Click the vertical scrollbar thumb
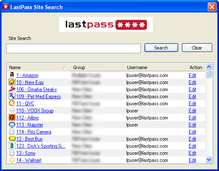Image resolution: width=219 pixels, height=171 pixels. 209,74
